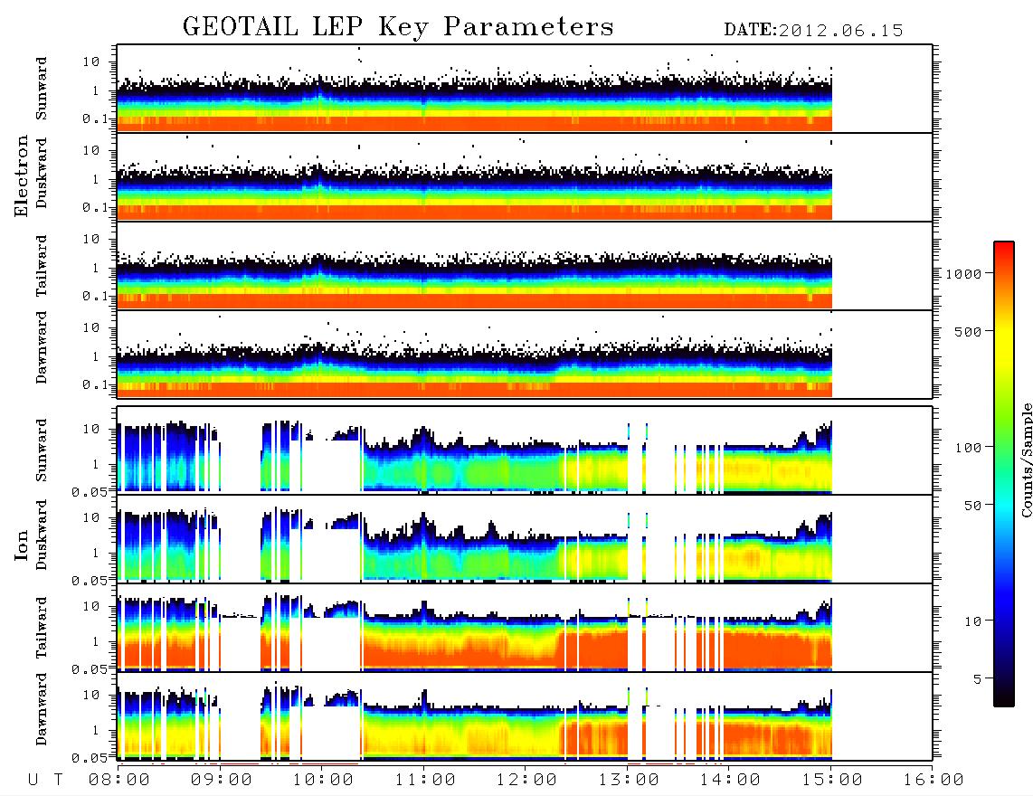Click the 50 colorbar tick label
Image resolution: width=1033 pixels, height=796 pixels.
973,506
